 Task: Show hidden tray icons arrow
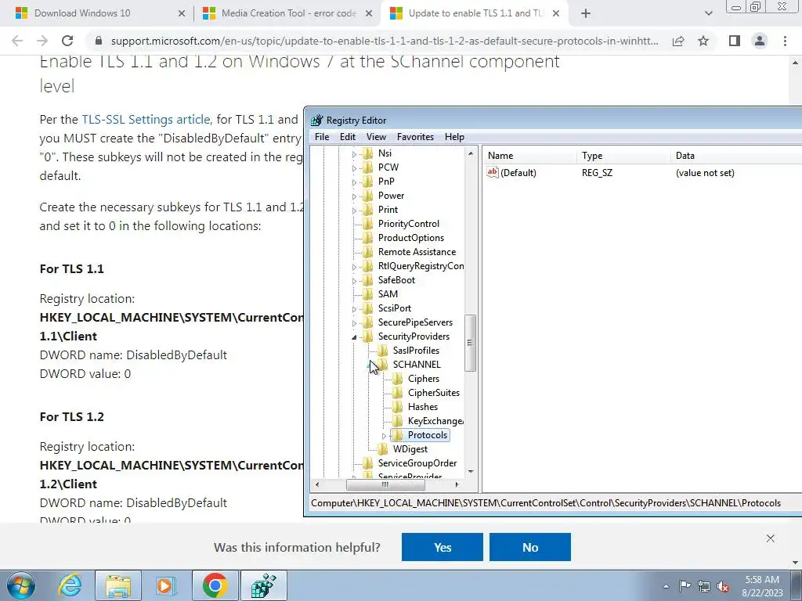coord(666,586)
